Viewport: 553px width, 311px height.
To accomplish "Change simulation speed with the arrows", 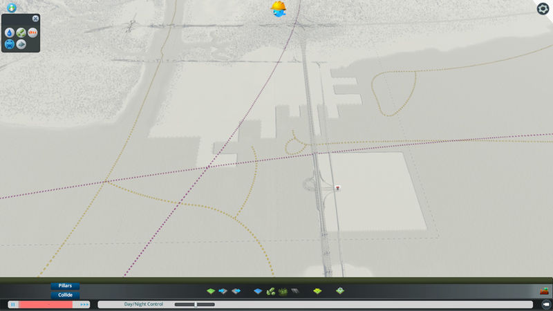I will 84,304.
